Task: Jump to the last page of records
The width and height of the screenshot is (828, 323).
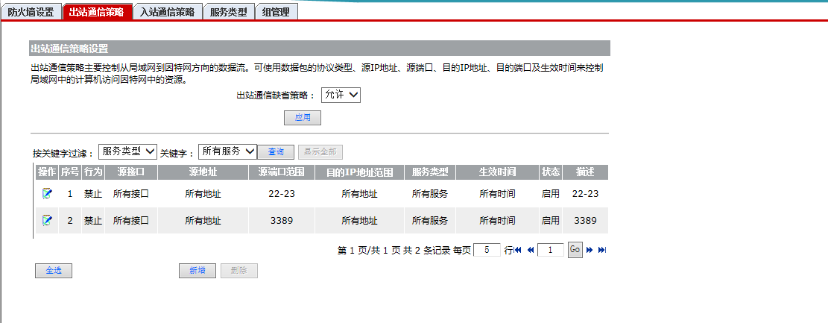Action: click(602, 250)
